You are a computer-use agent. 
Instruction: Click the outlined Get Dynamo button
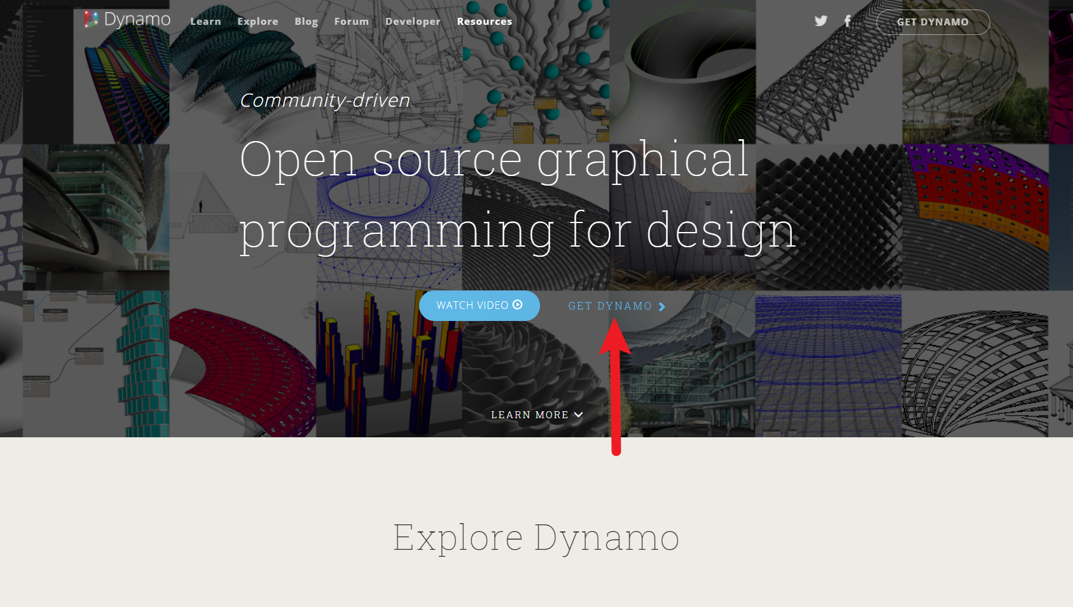click(933, 22)
